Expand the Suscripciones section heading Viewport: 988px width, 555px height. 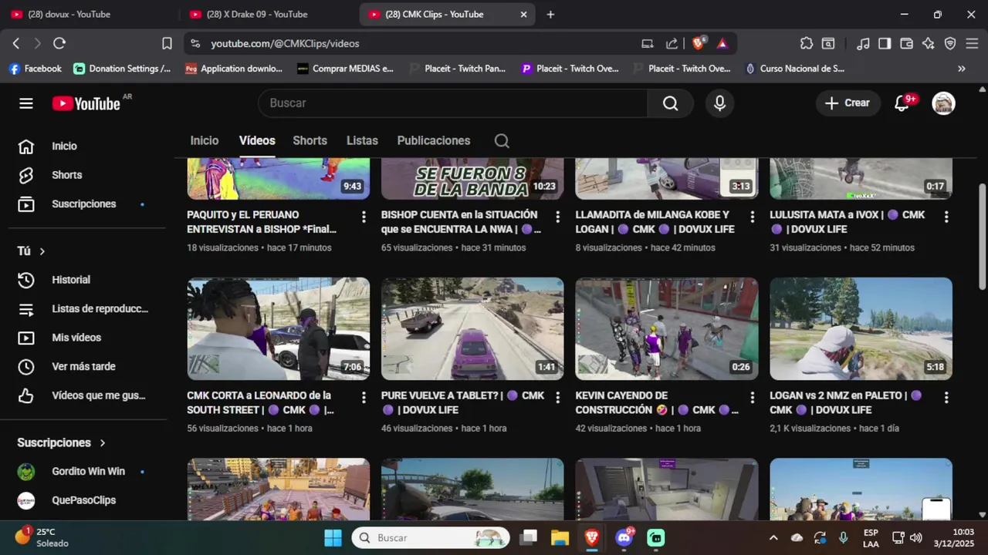[x=61, y=442]
